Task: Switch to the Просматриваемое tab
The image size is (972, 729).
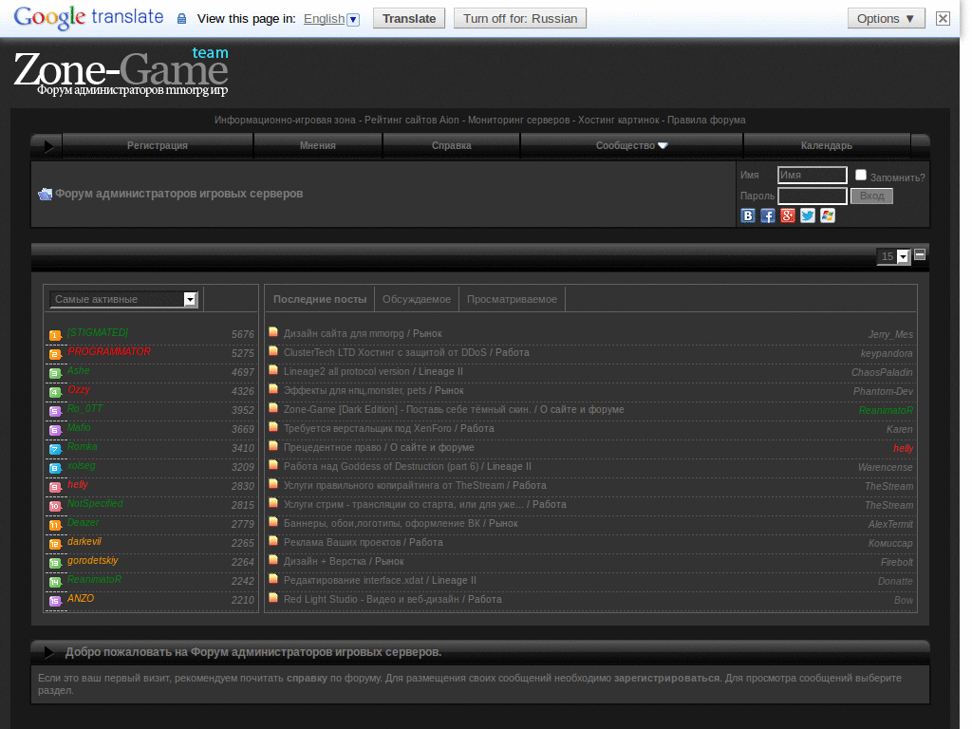Action: pyautogui.click(x=512, y=299)
